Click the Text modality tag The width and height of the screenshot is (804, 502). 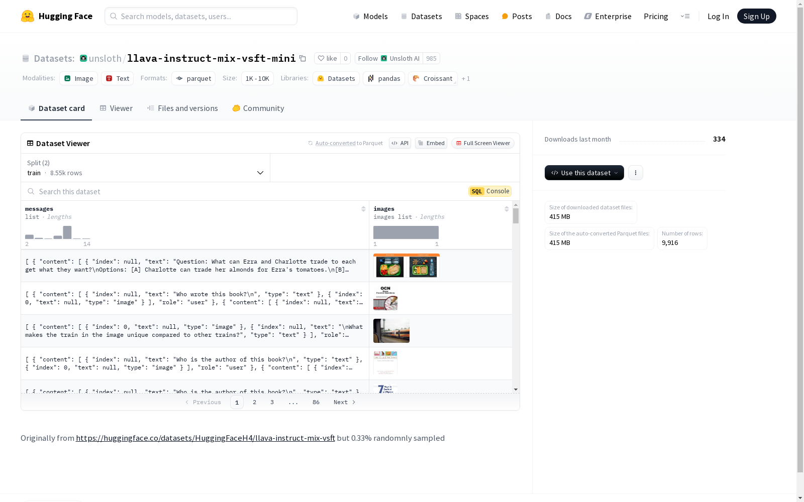pos(118,78)
